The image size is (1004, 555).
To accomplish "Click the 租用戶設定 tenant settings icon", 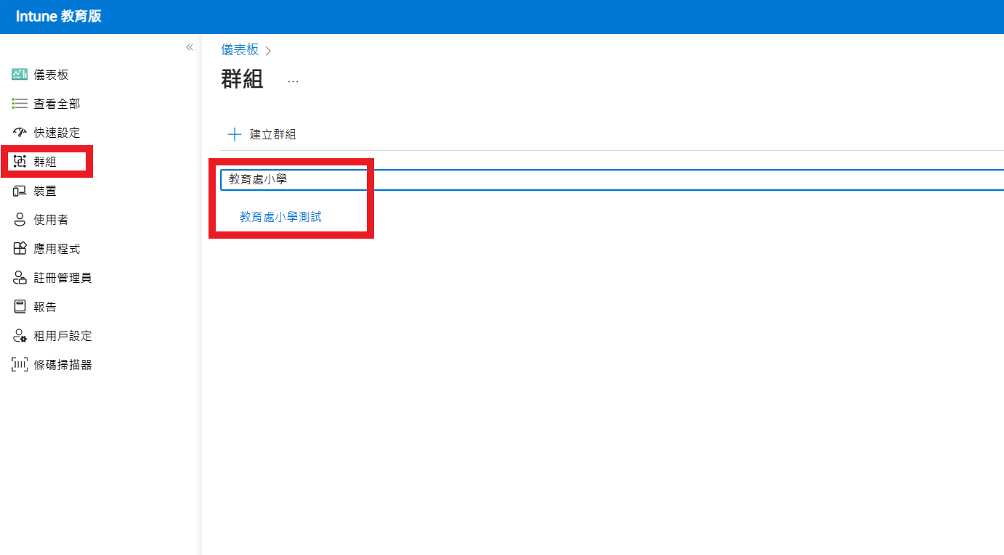I will pyautogui.click(x=20, y=336).
